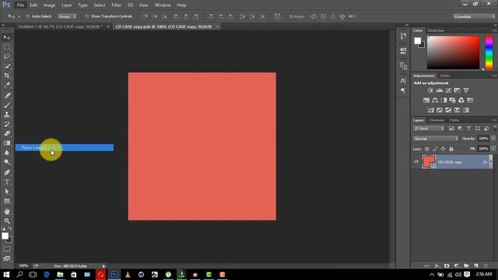This screenshot has height=280, width=498.
Task: Toggle type layer filter
Action: (x=468, y=128)
